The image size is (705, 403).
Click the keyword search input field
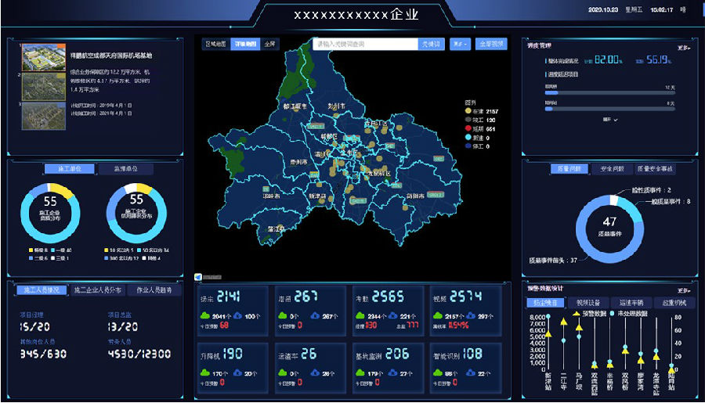[363, 45]
